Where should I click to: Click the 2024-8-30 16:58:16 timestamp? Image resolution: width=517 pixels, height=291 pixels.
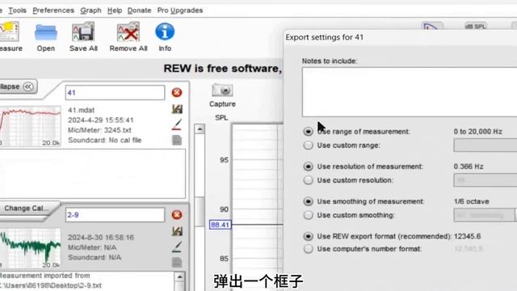coord(100,238)
